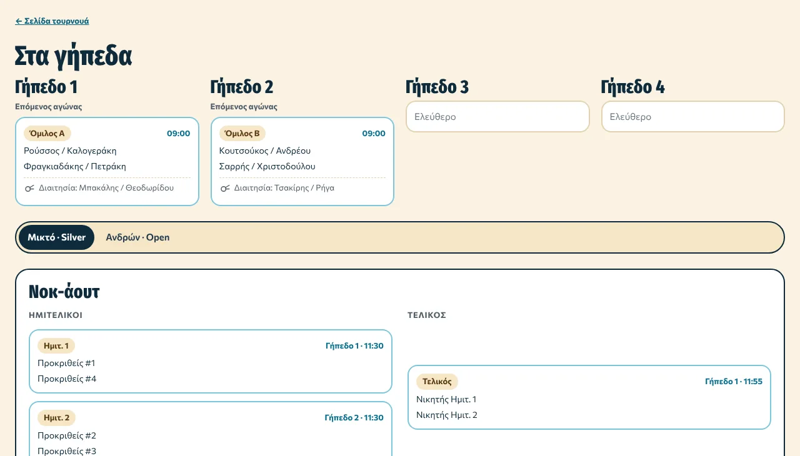The height and width of the screenshot is (456, 800).
Task: Open the Τελικός final match card
Action: point(589,397)
